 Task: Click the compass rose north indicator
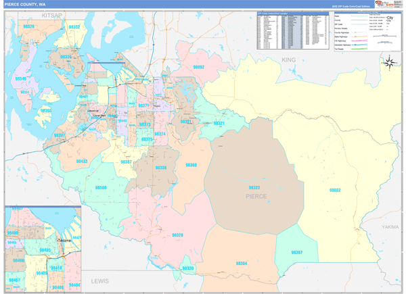(390, 63)
